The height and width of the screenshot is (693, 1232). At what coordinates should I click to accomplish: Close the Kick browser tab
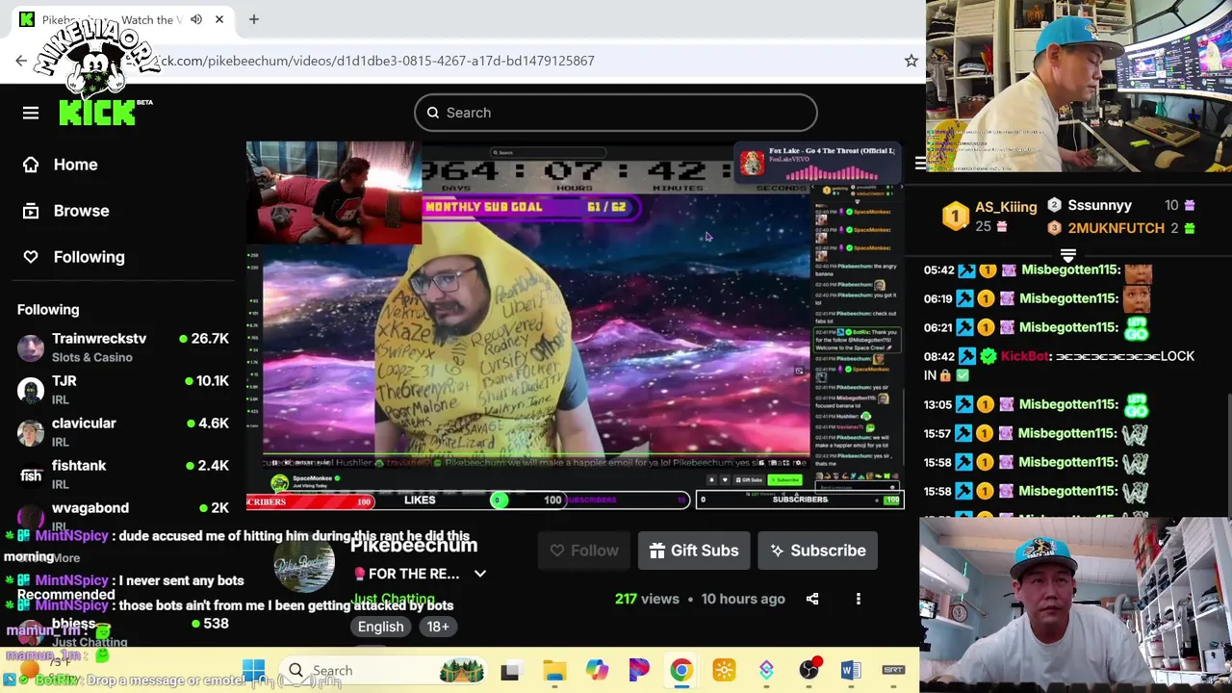tap(219, 19)
